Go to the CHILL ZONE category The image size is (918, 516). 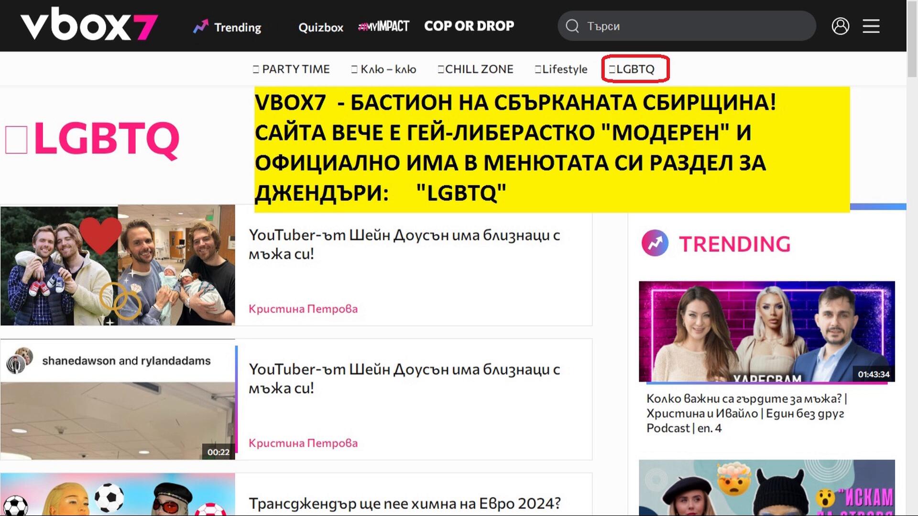475,69
